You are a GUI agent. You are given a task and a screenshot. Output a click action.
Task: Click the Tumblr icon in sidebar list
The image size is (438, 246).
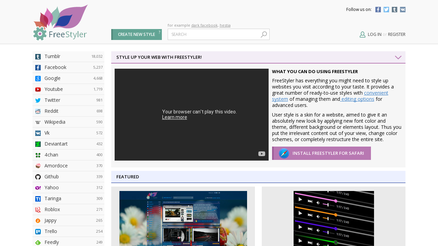point(38,57)
